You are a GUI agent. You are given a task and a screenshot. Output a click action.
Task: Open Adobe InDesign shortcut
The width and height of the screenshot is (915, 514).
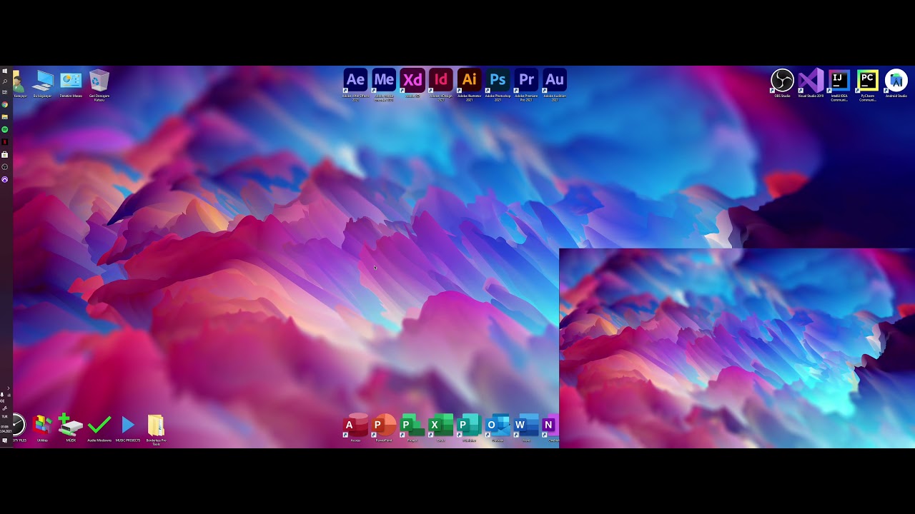click(x=441, y=84)
